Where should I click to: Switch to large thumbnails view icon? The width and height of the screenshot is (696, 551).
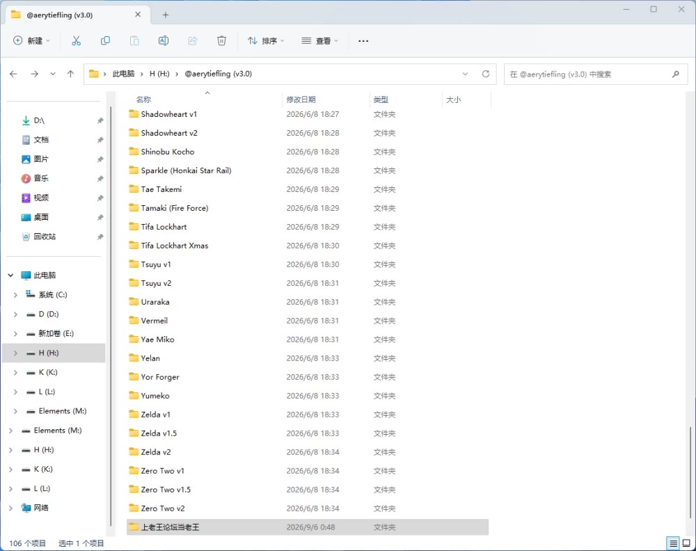(686, 543)
